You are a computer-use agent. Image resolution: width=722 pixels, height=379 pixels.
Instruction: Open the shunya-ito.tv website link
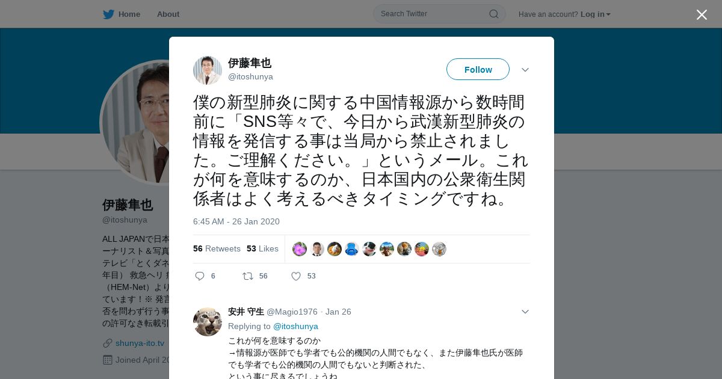click(140, 343)
